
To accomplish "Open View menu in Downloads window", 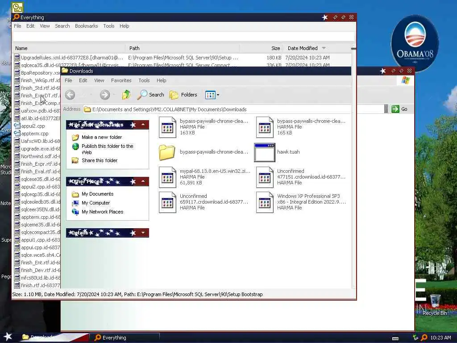I will click(99, 80).
